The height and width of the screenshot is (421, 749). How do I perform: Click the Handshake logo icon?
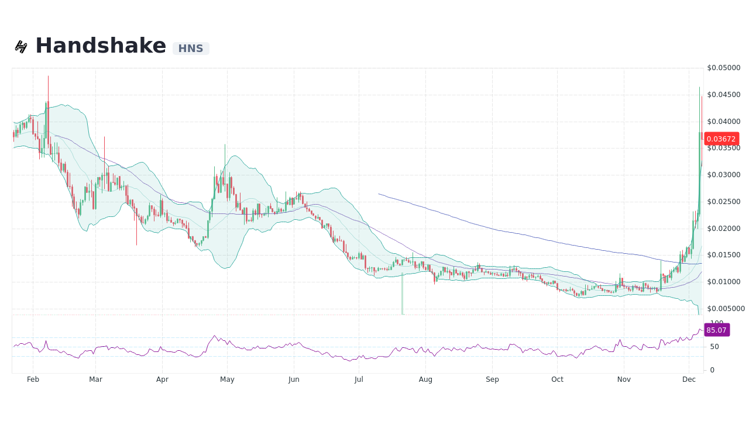[x=21, y=46]
